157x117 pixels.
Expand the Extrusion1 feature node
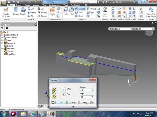pos(2,43)
